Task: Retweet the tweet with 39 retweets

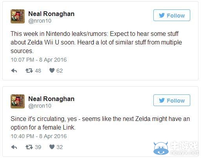Action: (29, 147)
